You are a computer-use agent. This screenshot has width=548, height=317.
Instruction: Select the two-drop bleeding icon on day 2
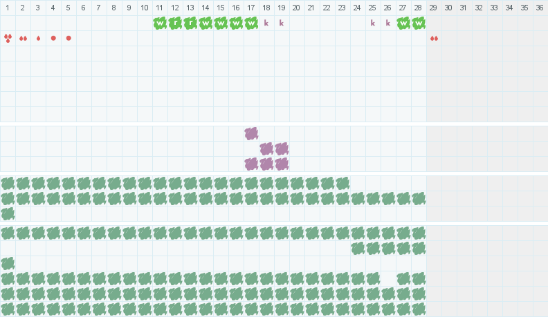23,39
